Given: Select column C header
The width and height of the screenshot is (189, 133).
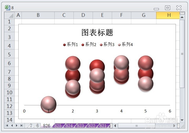Looking at the screenshot, I should click(64, 15).
